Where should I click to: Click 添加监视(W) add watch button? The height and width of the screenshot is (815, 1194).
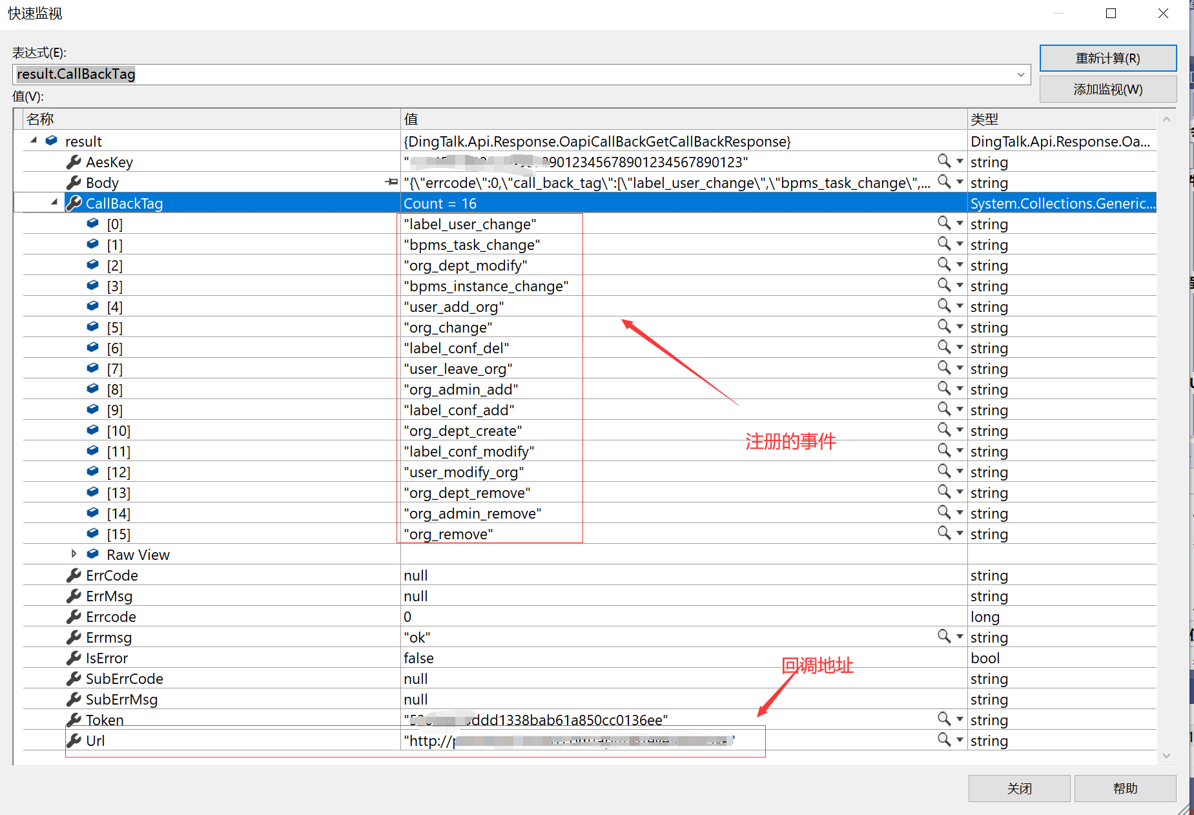point(1107,89)
